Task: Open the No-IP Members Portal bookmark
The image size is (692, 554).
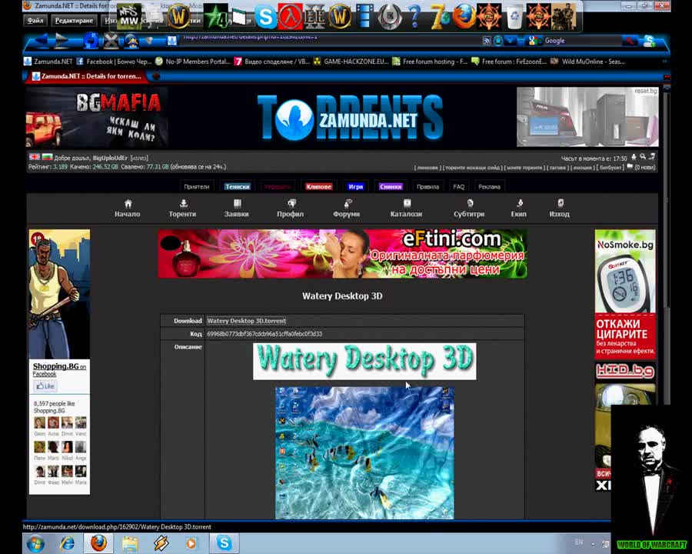Action: click(193, 62)
